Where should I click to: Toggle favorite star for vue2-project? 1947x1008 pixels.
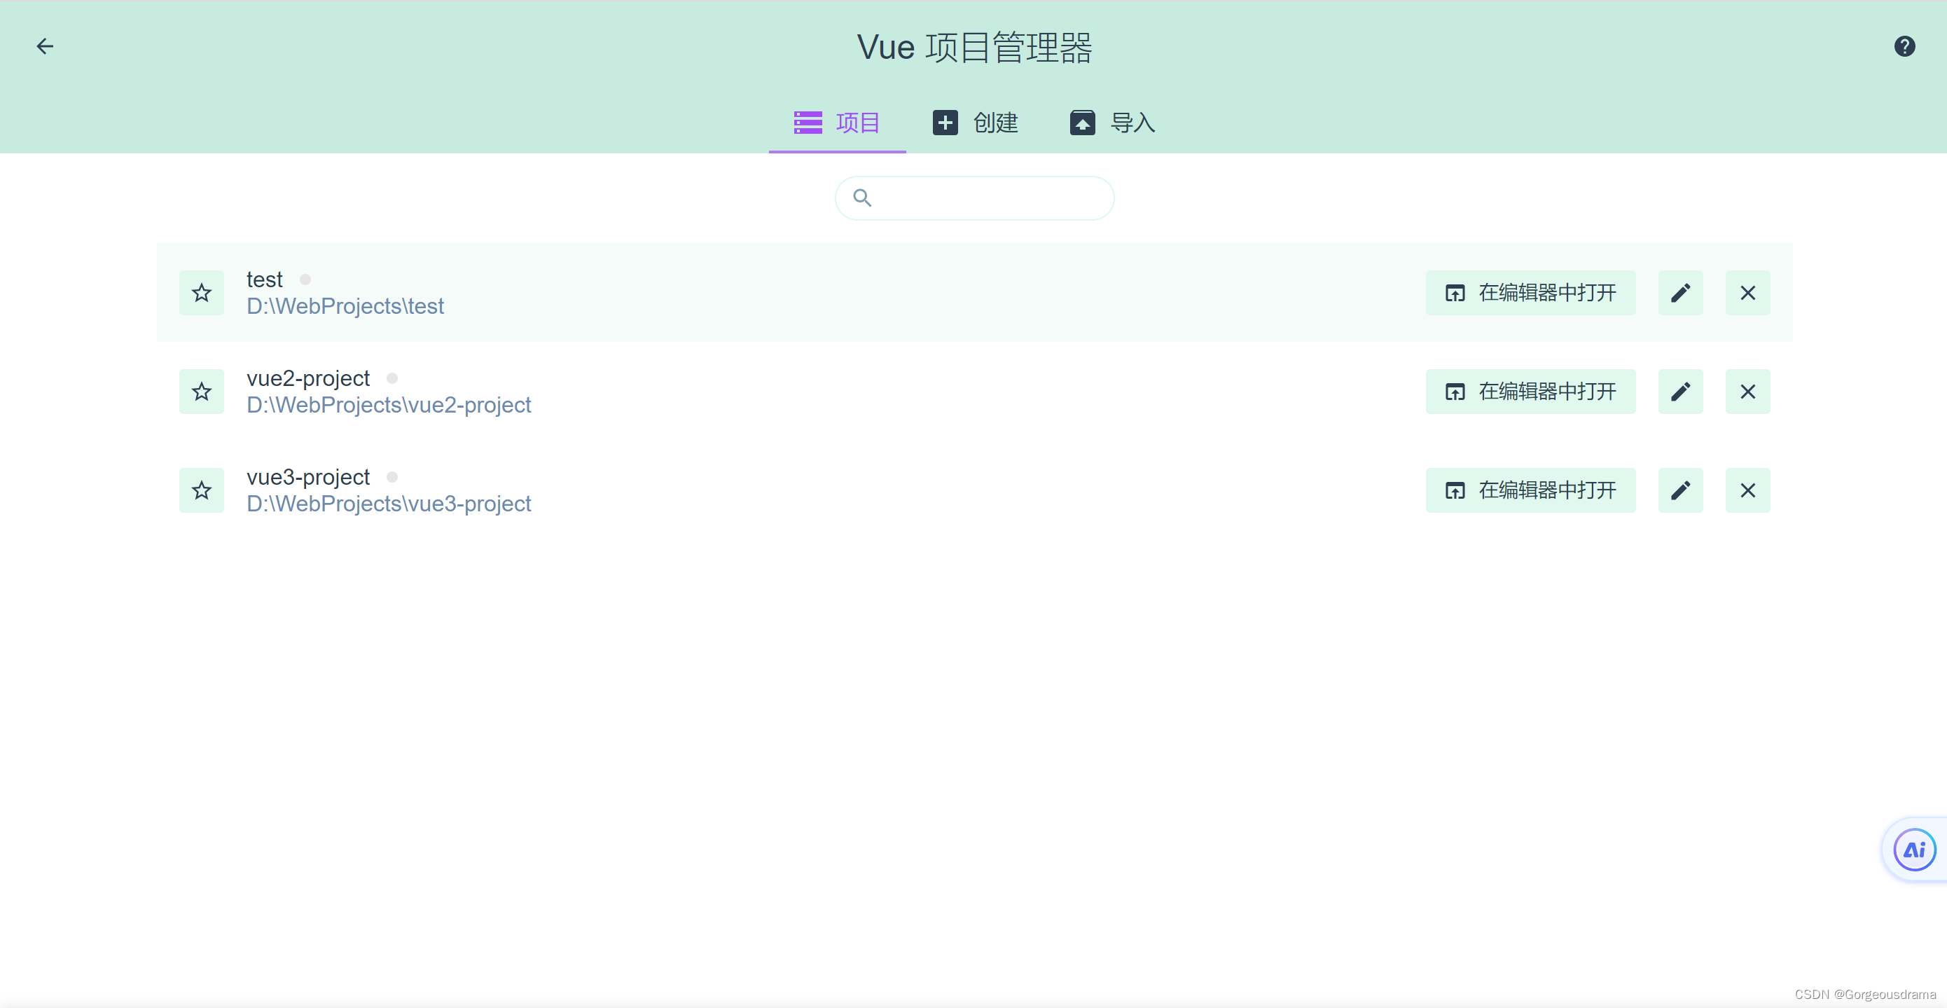[x=201, y=392]
